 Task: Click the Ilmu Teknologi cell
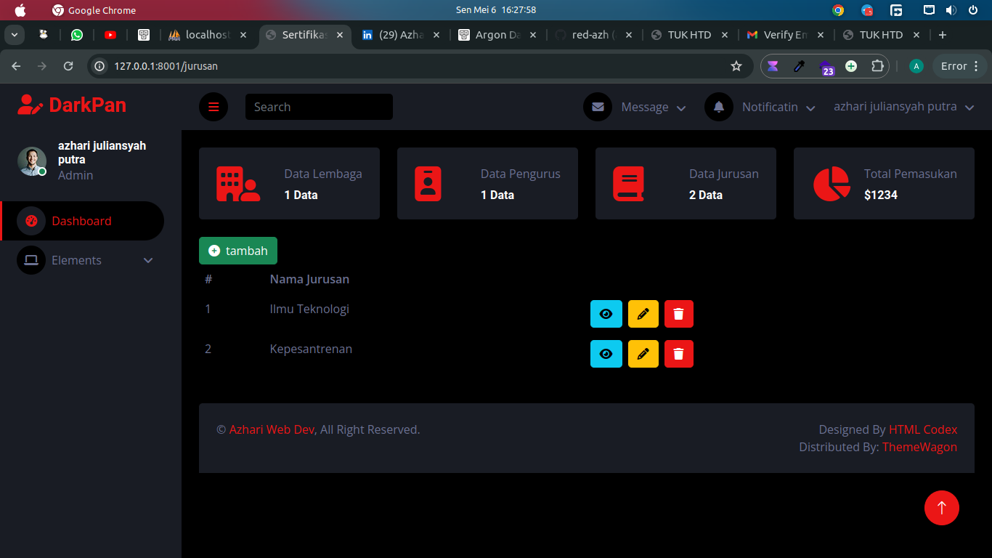click(x=309, y=309)
